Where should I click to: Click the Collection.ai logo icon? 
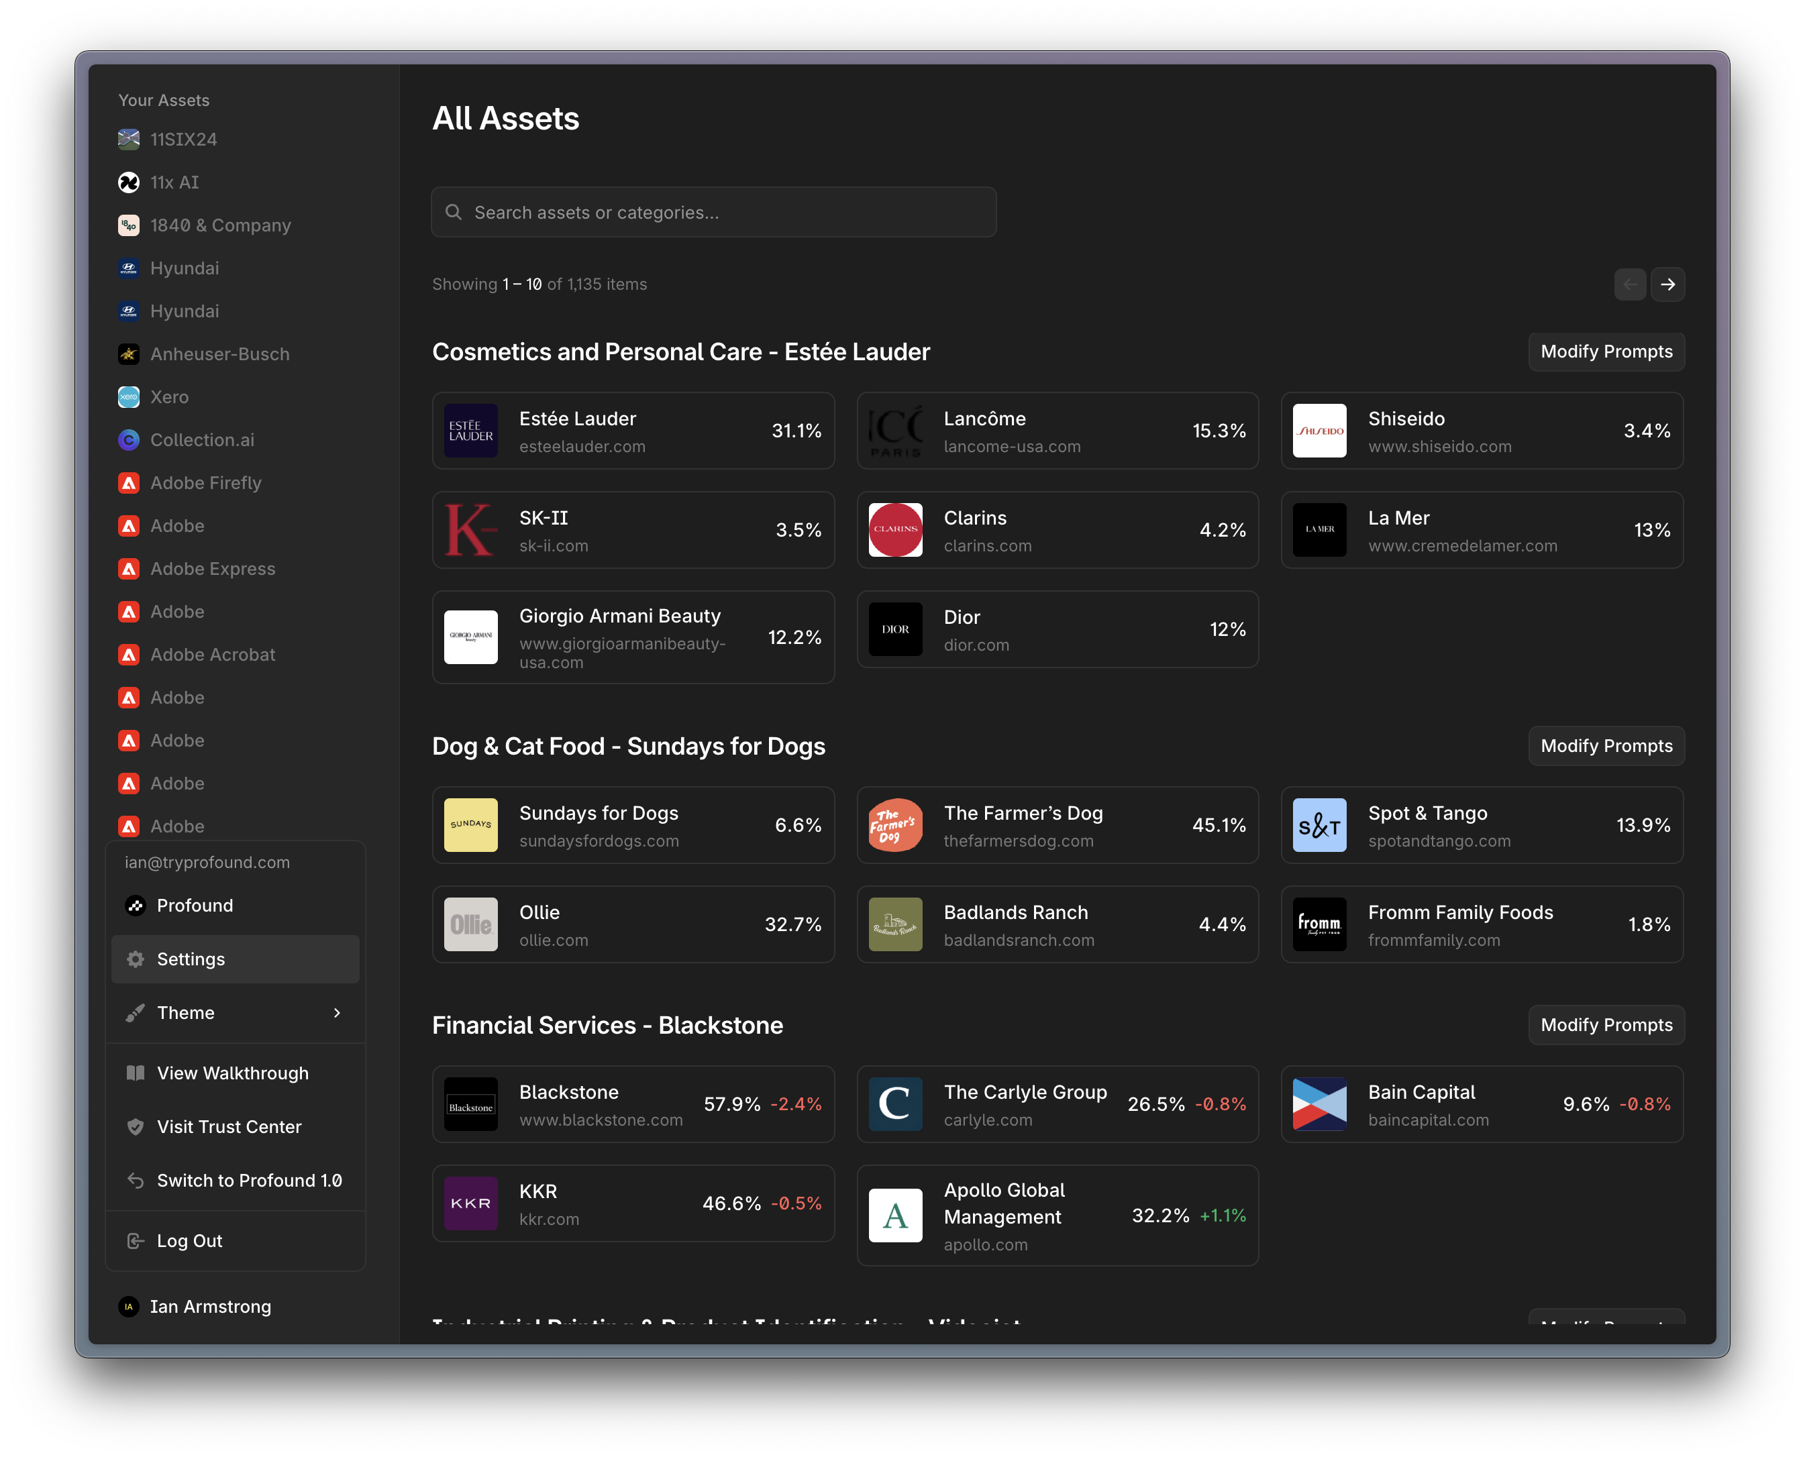point(128,440)
